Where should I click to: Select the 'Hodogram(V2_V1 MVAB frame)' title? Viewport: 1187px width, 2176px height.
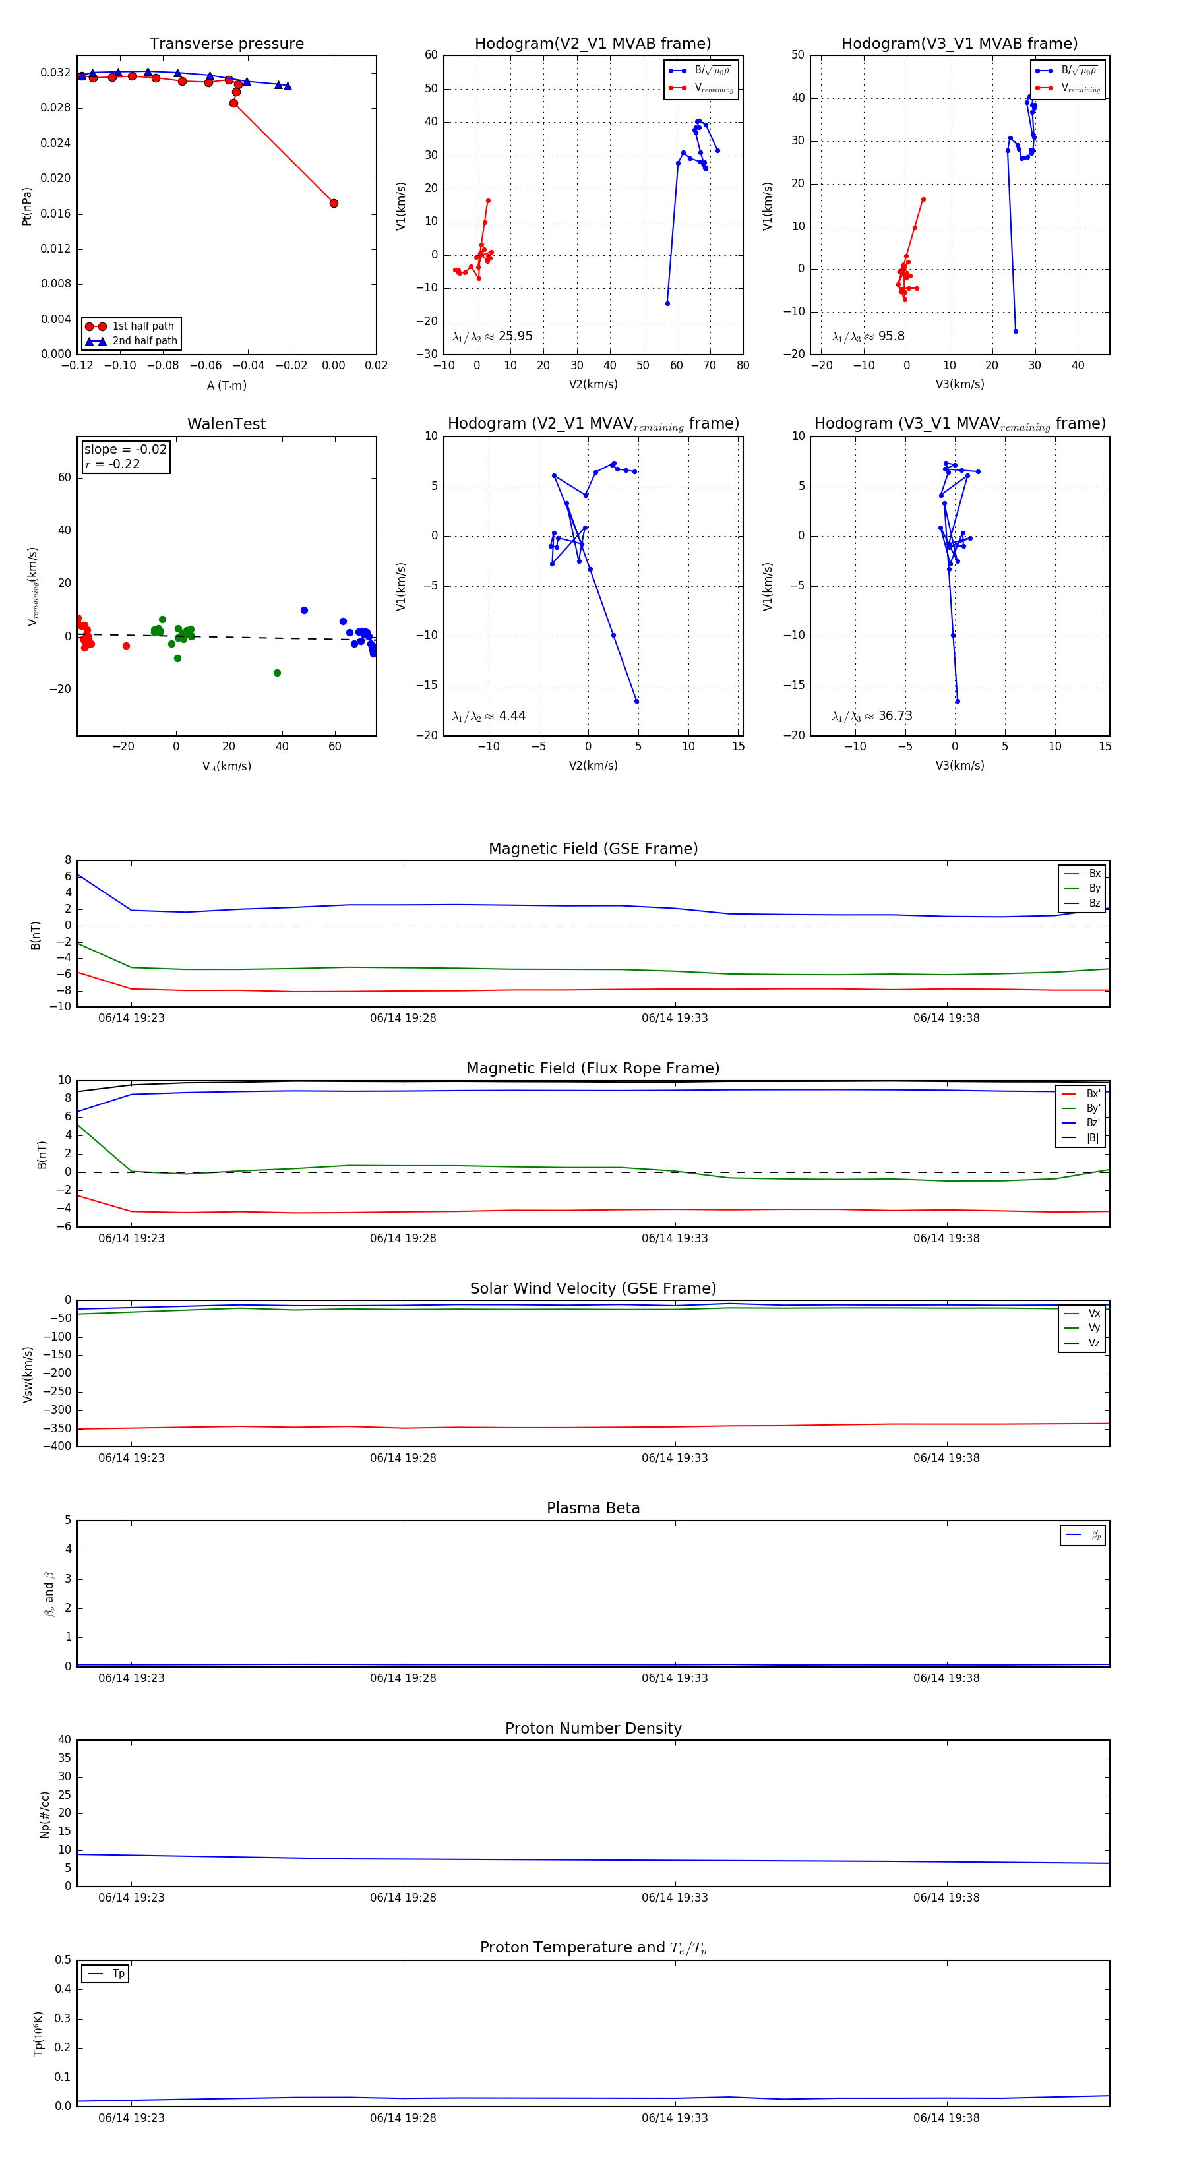[593, 44]
